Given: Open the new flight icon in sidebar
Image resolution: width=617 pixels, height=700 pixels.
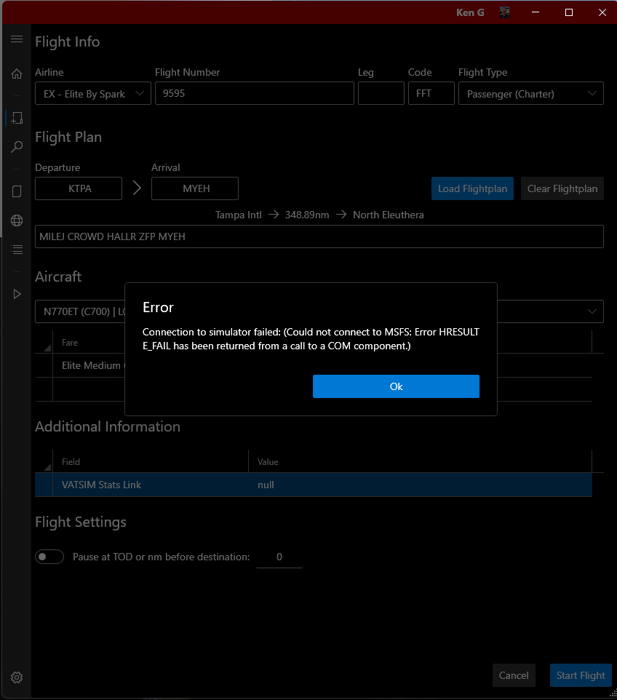Looking at the screenshot, I should (17, 118).
